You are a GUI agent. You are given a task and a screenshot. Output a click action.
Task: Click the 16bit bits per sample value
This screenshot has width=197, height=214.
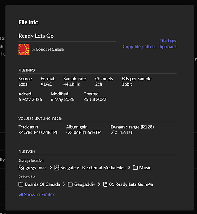[x=127, y=84]
